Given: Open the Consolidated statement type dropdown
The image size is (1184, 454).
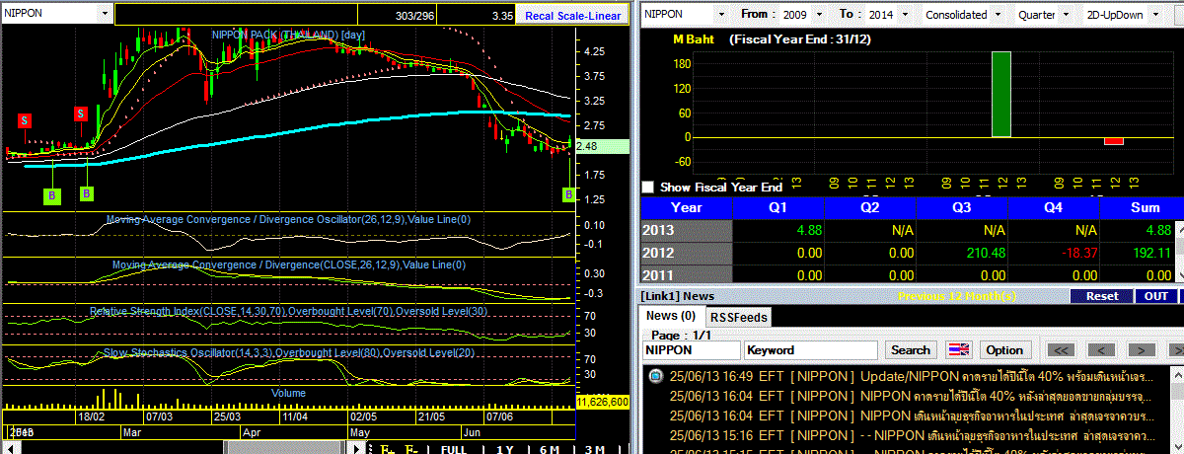Looking at the screenshot, I should click(x=998, y=15).
